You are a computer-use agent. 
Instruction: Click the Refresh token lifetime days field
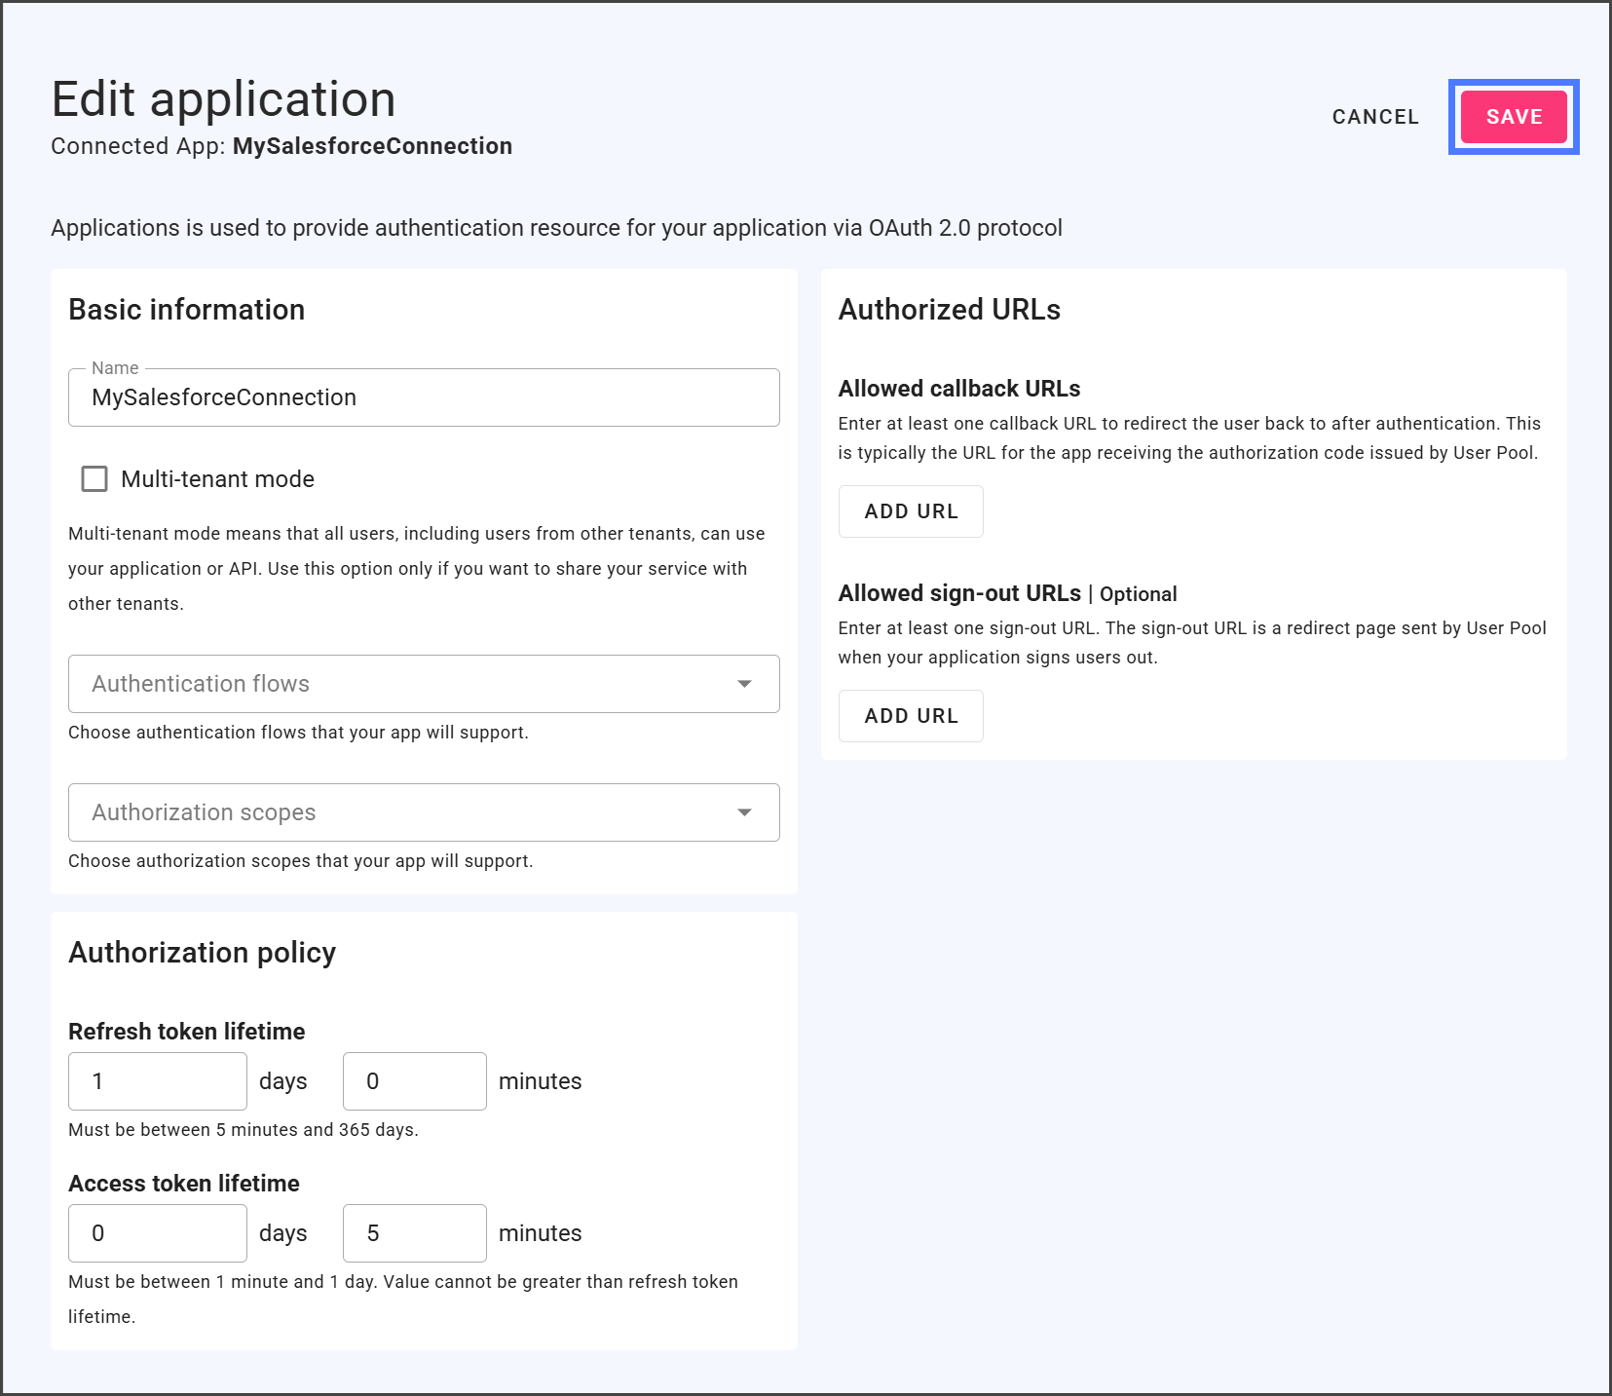pos(158,1081)
